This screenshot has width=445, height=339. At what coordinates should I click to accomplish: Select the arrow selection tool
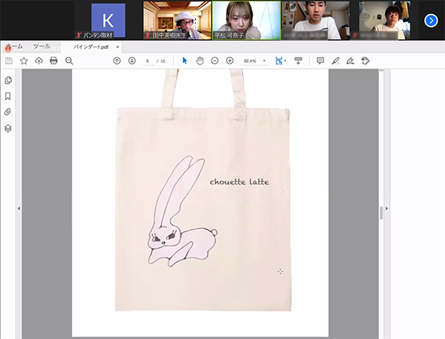(185, 61)
